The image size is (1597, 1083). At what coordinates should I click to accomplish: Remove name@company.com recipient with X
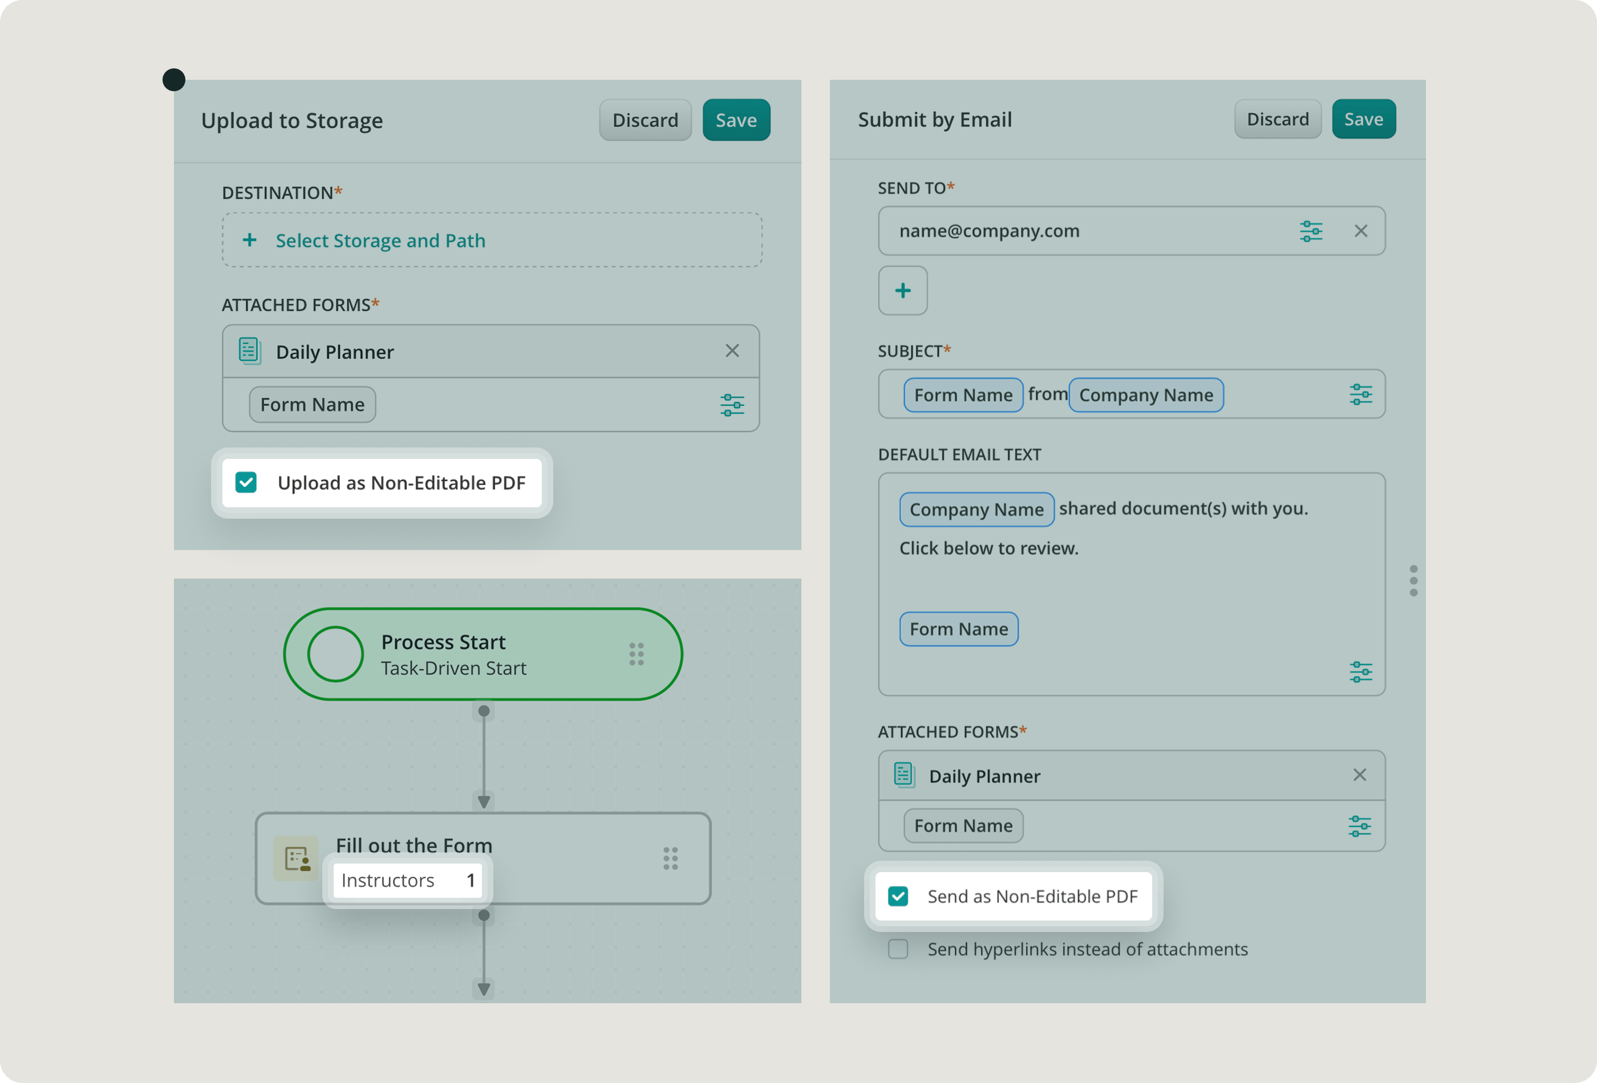click(1361, 231)
